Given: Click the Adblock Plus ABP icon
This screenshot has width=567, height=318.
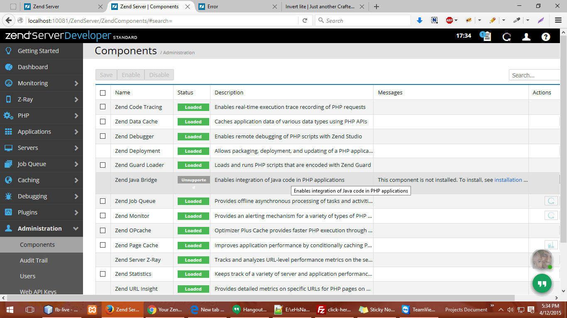Looking at the screenshot, I should [449, 20].
